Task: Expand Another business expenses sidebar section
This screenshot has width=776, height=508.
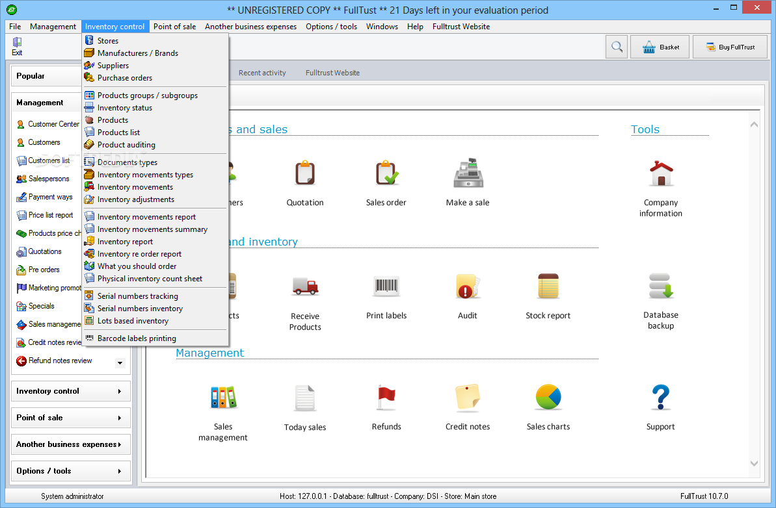Action: (71, 444)
